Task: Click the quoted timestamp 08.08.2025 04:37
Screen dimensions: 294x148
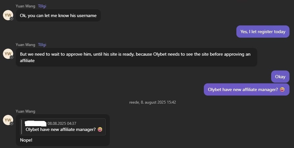Action: [x=62, y=123]
